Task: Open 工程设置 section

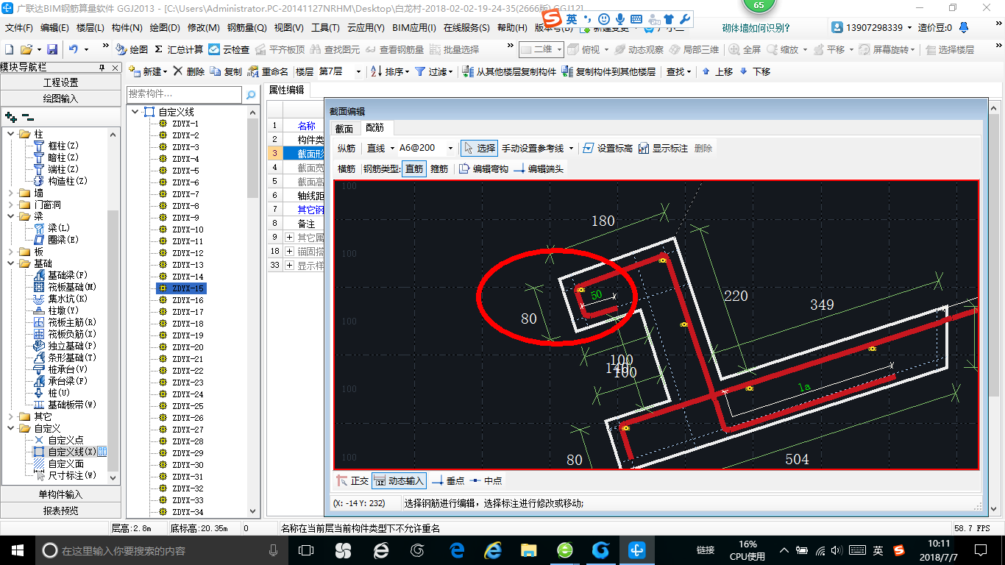Action: click(61, 82)
